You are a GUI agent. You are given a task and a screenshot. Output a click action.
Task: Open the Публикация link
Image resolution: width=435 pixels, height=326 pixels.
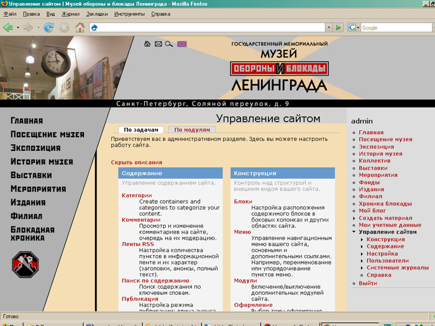point(140,299)
